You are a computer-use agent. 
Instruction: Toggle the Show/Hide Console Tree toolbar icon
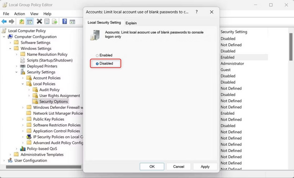click(x=30, y=21)
